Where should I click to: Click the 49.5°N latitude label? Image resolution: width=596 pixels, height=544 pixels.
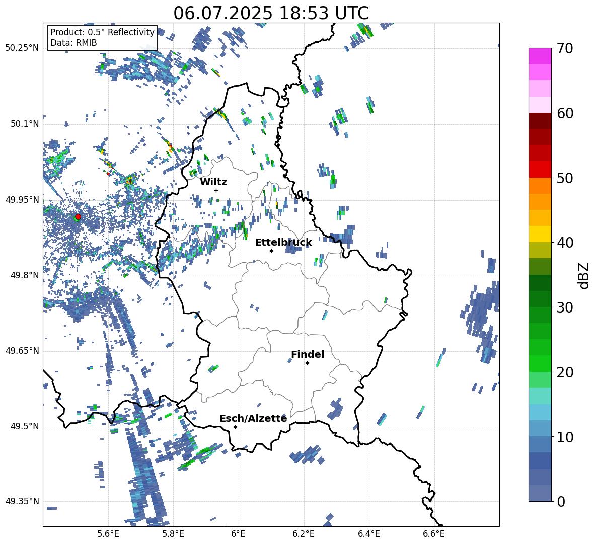coord(24,426)
